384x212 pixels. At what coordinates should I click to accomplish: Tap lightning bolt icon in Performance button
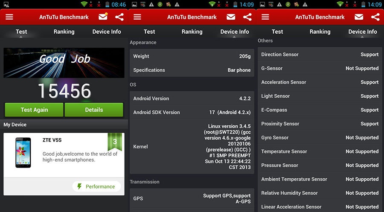pos(79,186)
